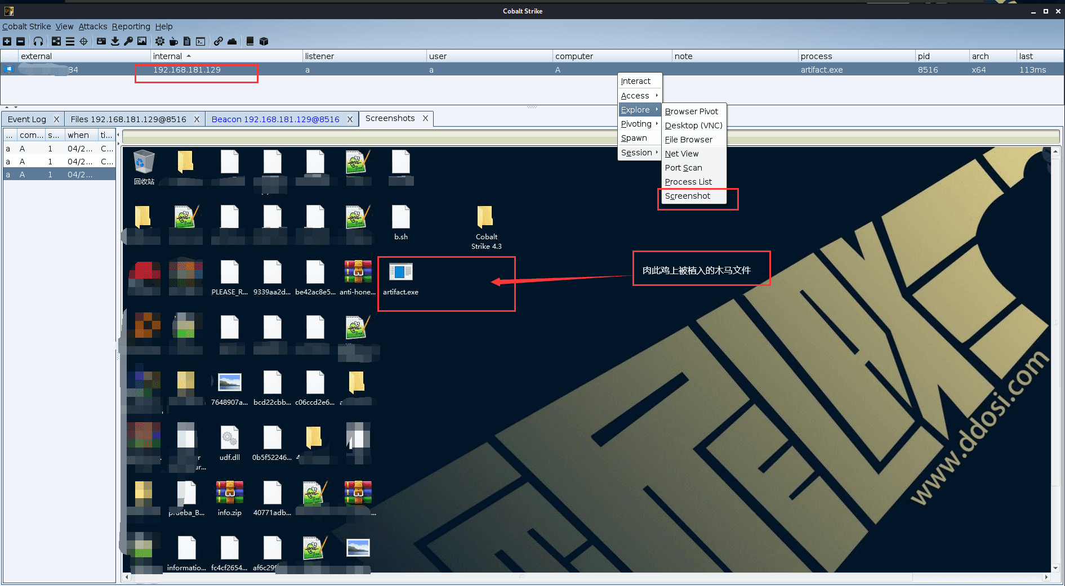
Task: Click Cobalt Strike 4.3 folder in captured desktop
Action: click(x=485, y=217)
